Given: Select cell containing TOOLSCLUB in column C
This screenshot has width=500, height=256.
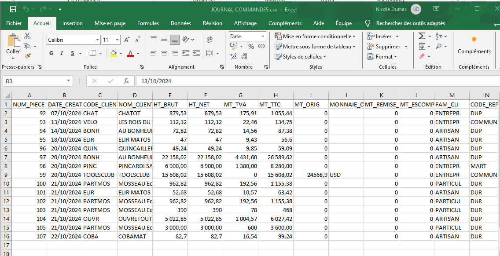Looking at the screenshot, I should tap(99, 175).
